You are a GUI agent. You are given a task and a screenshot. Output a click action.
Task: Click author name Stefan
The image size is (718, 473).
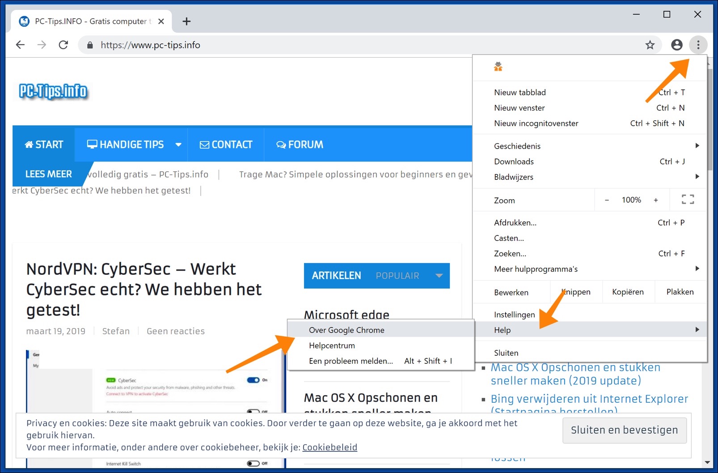116,331
